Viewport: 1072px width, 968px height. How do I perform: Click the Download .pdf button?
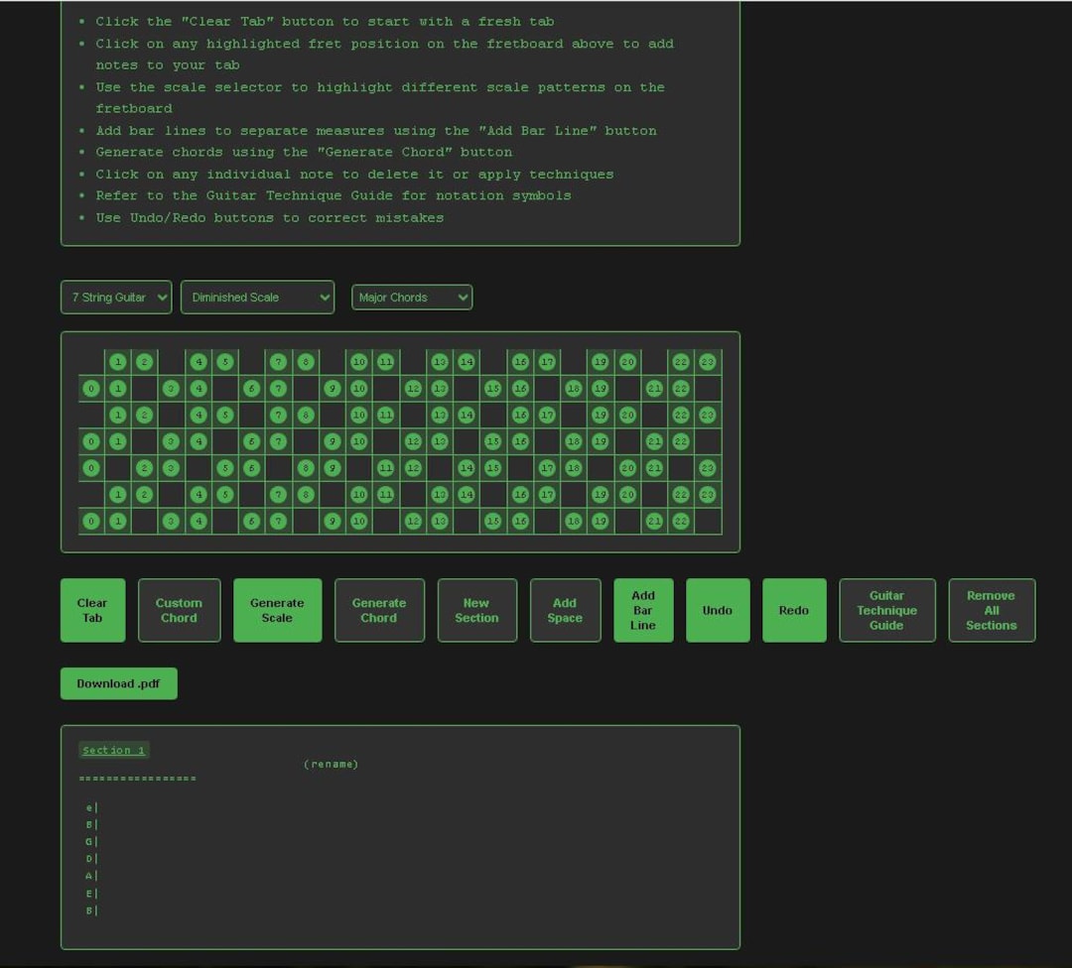(x=118, y=683)
